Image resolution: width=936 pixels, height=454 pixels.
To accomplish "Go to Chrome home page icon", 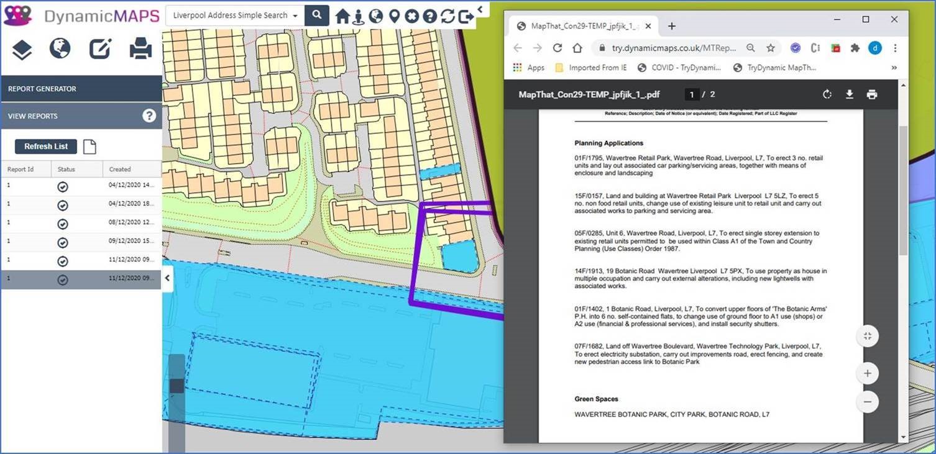I will point(577,48).
